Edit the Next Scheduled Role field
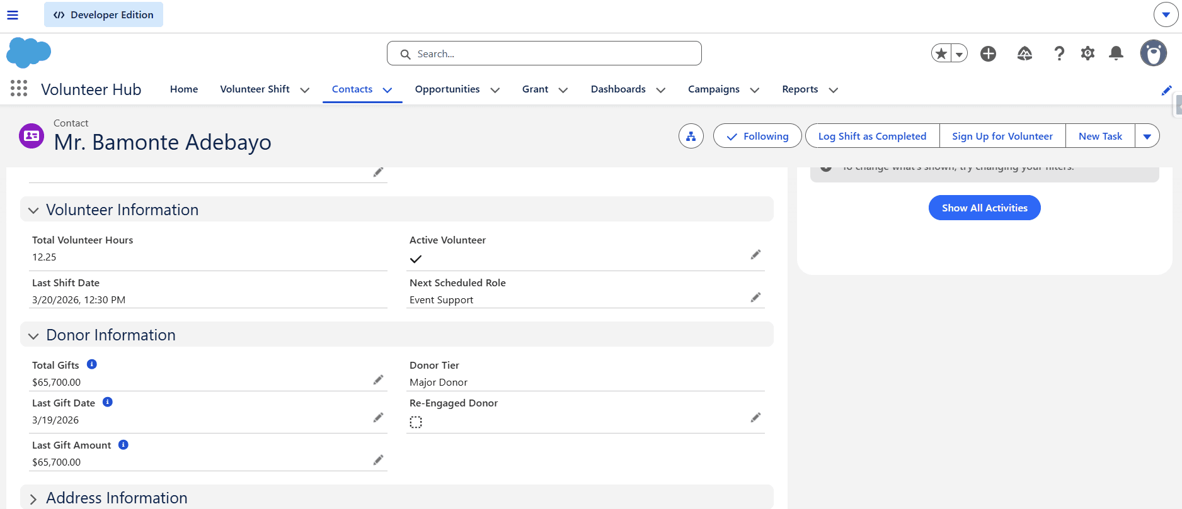 [x=755, y=298]
